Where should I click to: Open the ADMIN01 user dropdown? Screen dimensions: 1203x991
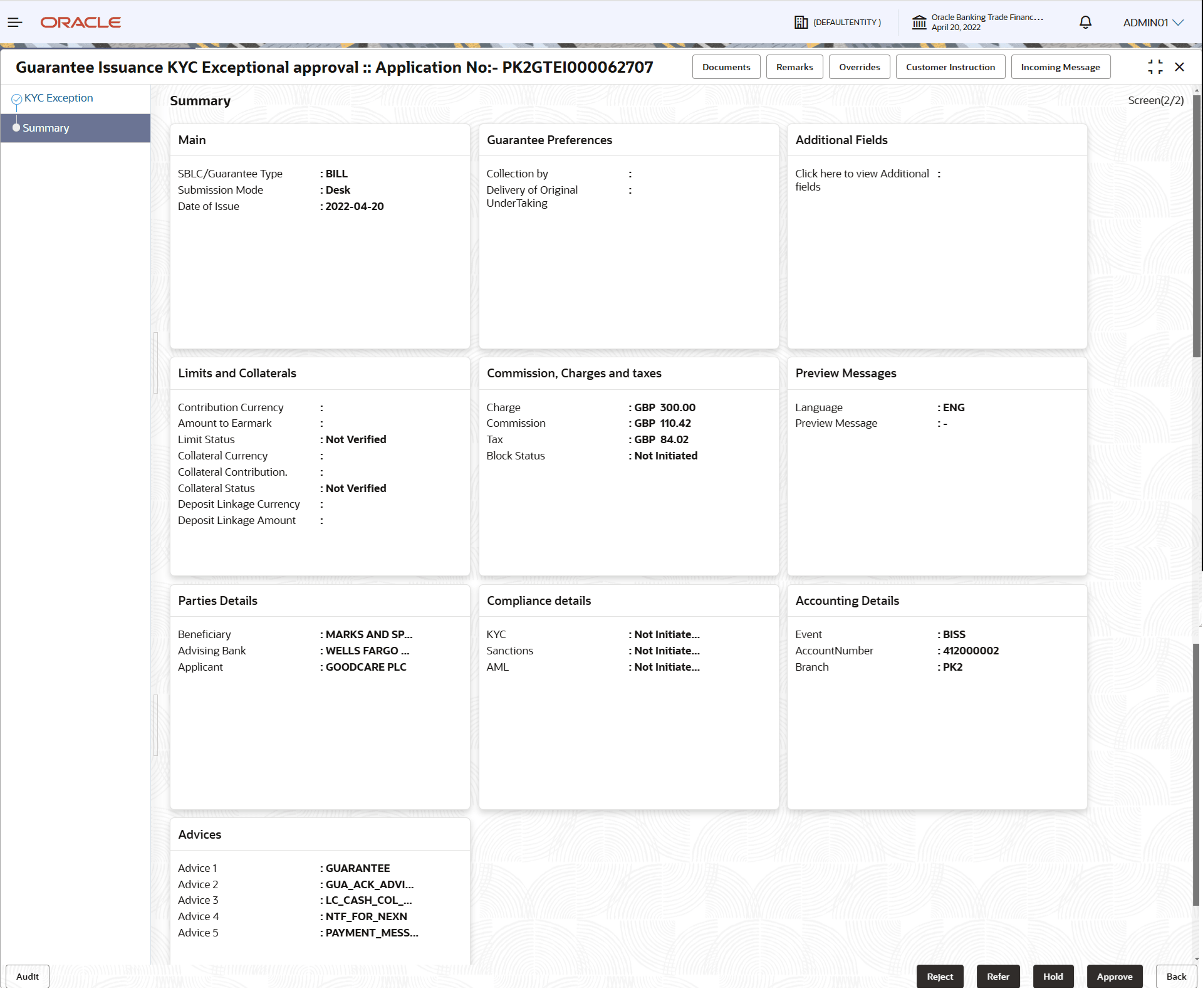pos(1152,22)
